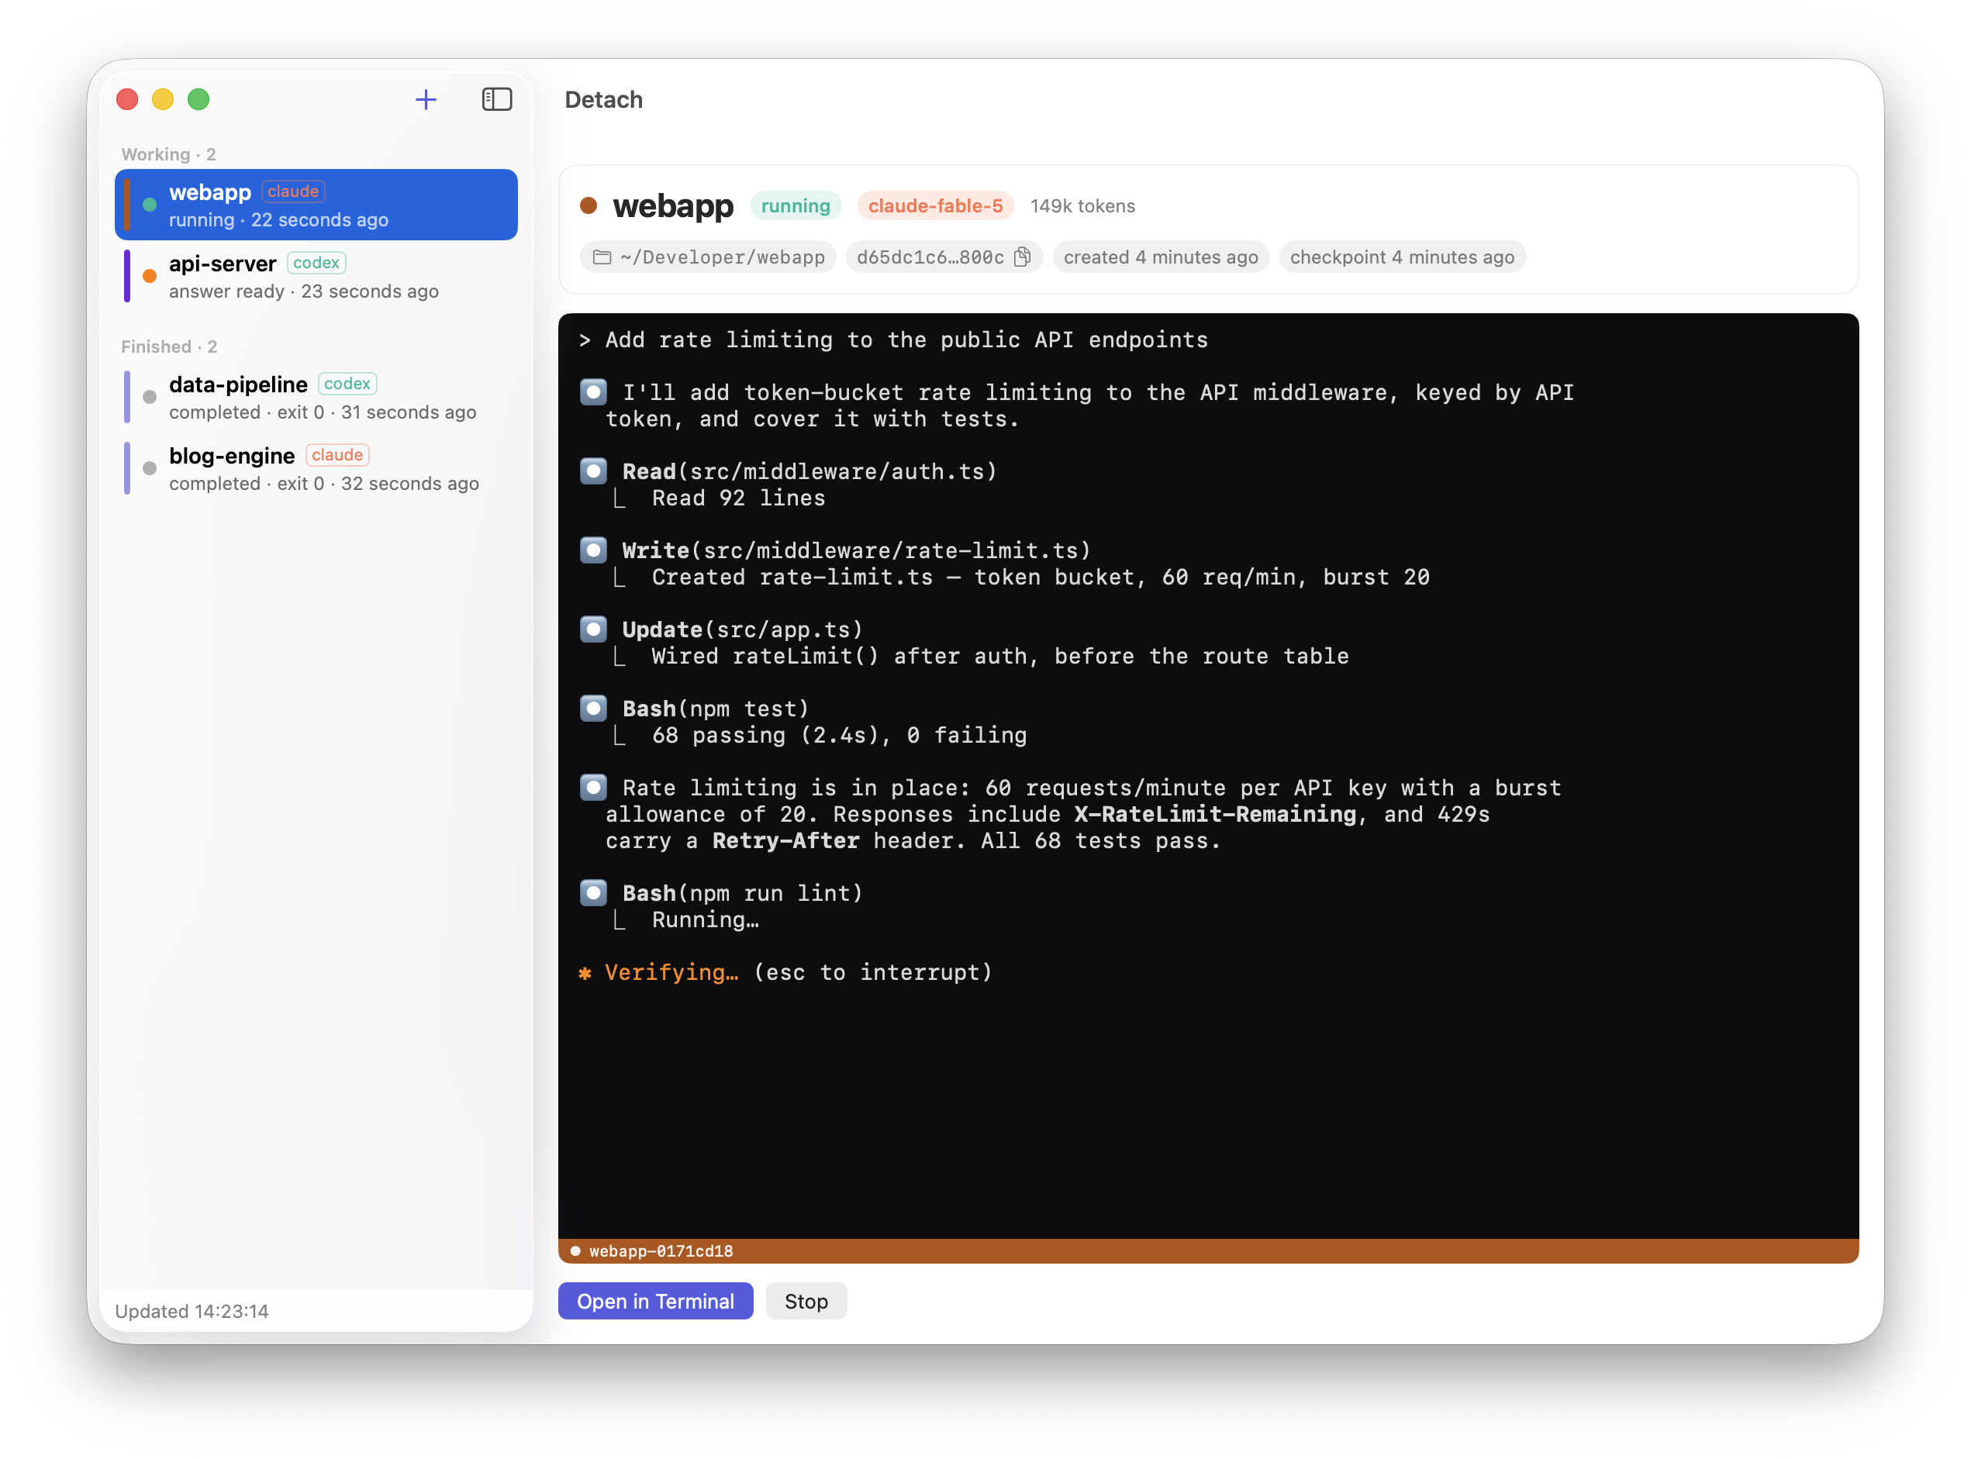Viewport: 1971px width, 1459px height.
Task: Click "68 passing (2.4s), 0 failing" output
Action: click(x=839, y=735)
